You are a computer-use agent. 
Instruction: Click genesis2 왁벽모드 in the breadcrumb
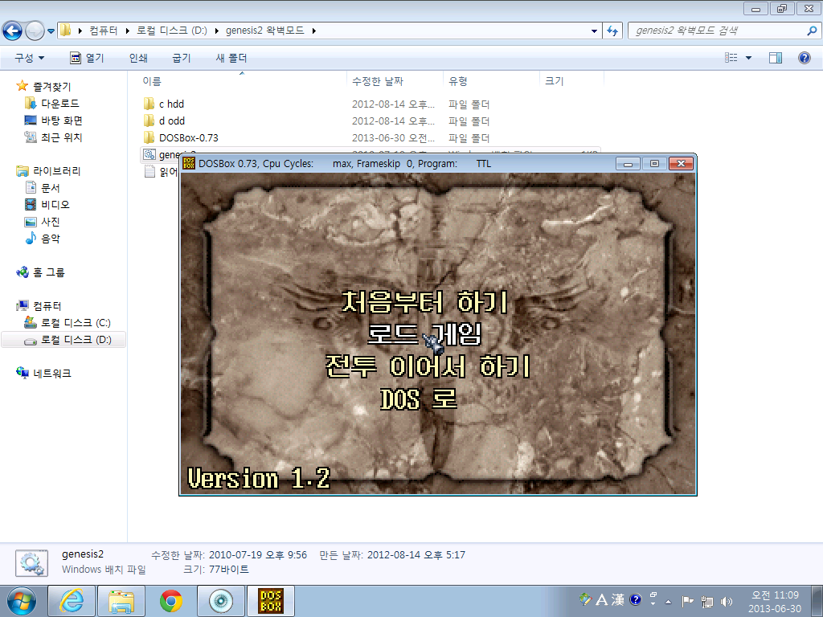[264, 31]
